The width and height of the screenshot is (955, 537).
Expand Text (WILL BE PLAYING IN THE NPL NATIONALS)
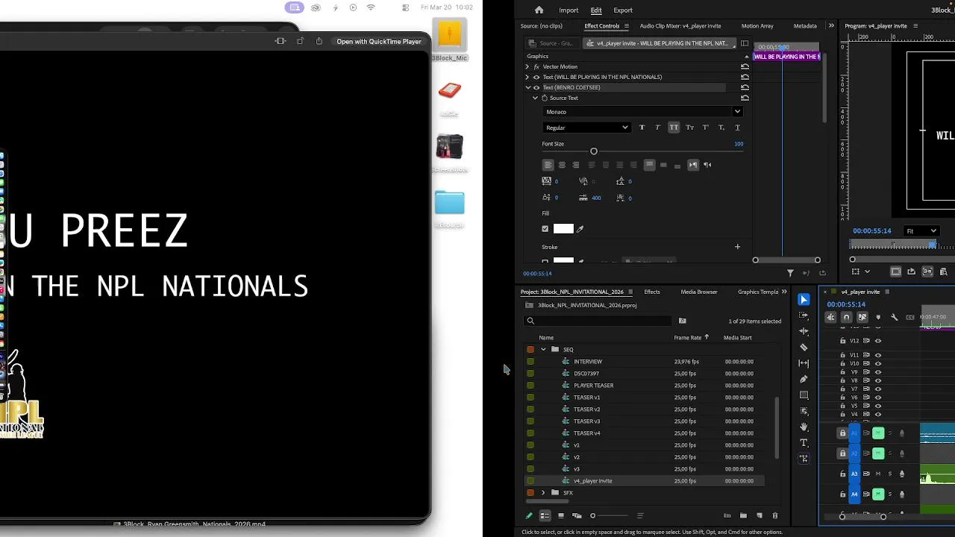tap(527, 77)
